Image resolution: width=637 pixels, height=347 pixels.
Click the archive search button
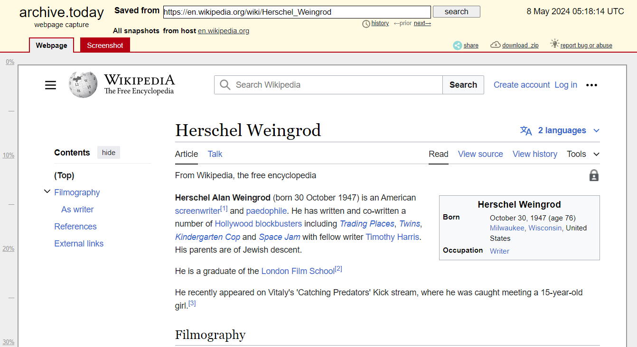(x=457, y=12)
